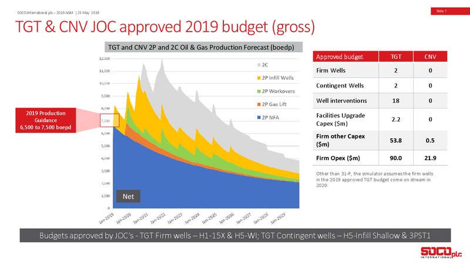Click the TGT value '90.0' for Firm Opex
Screen dimensions: 470x264
(395, 158)
